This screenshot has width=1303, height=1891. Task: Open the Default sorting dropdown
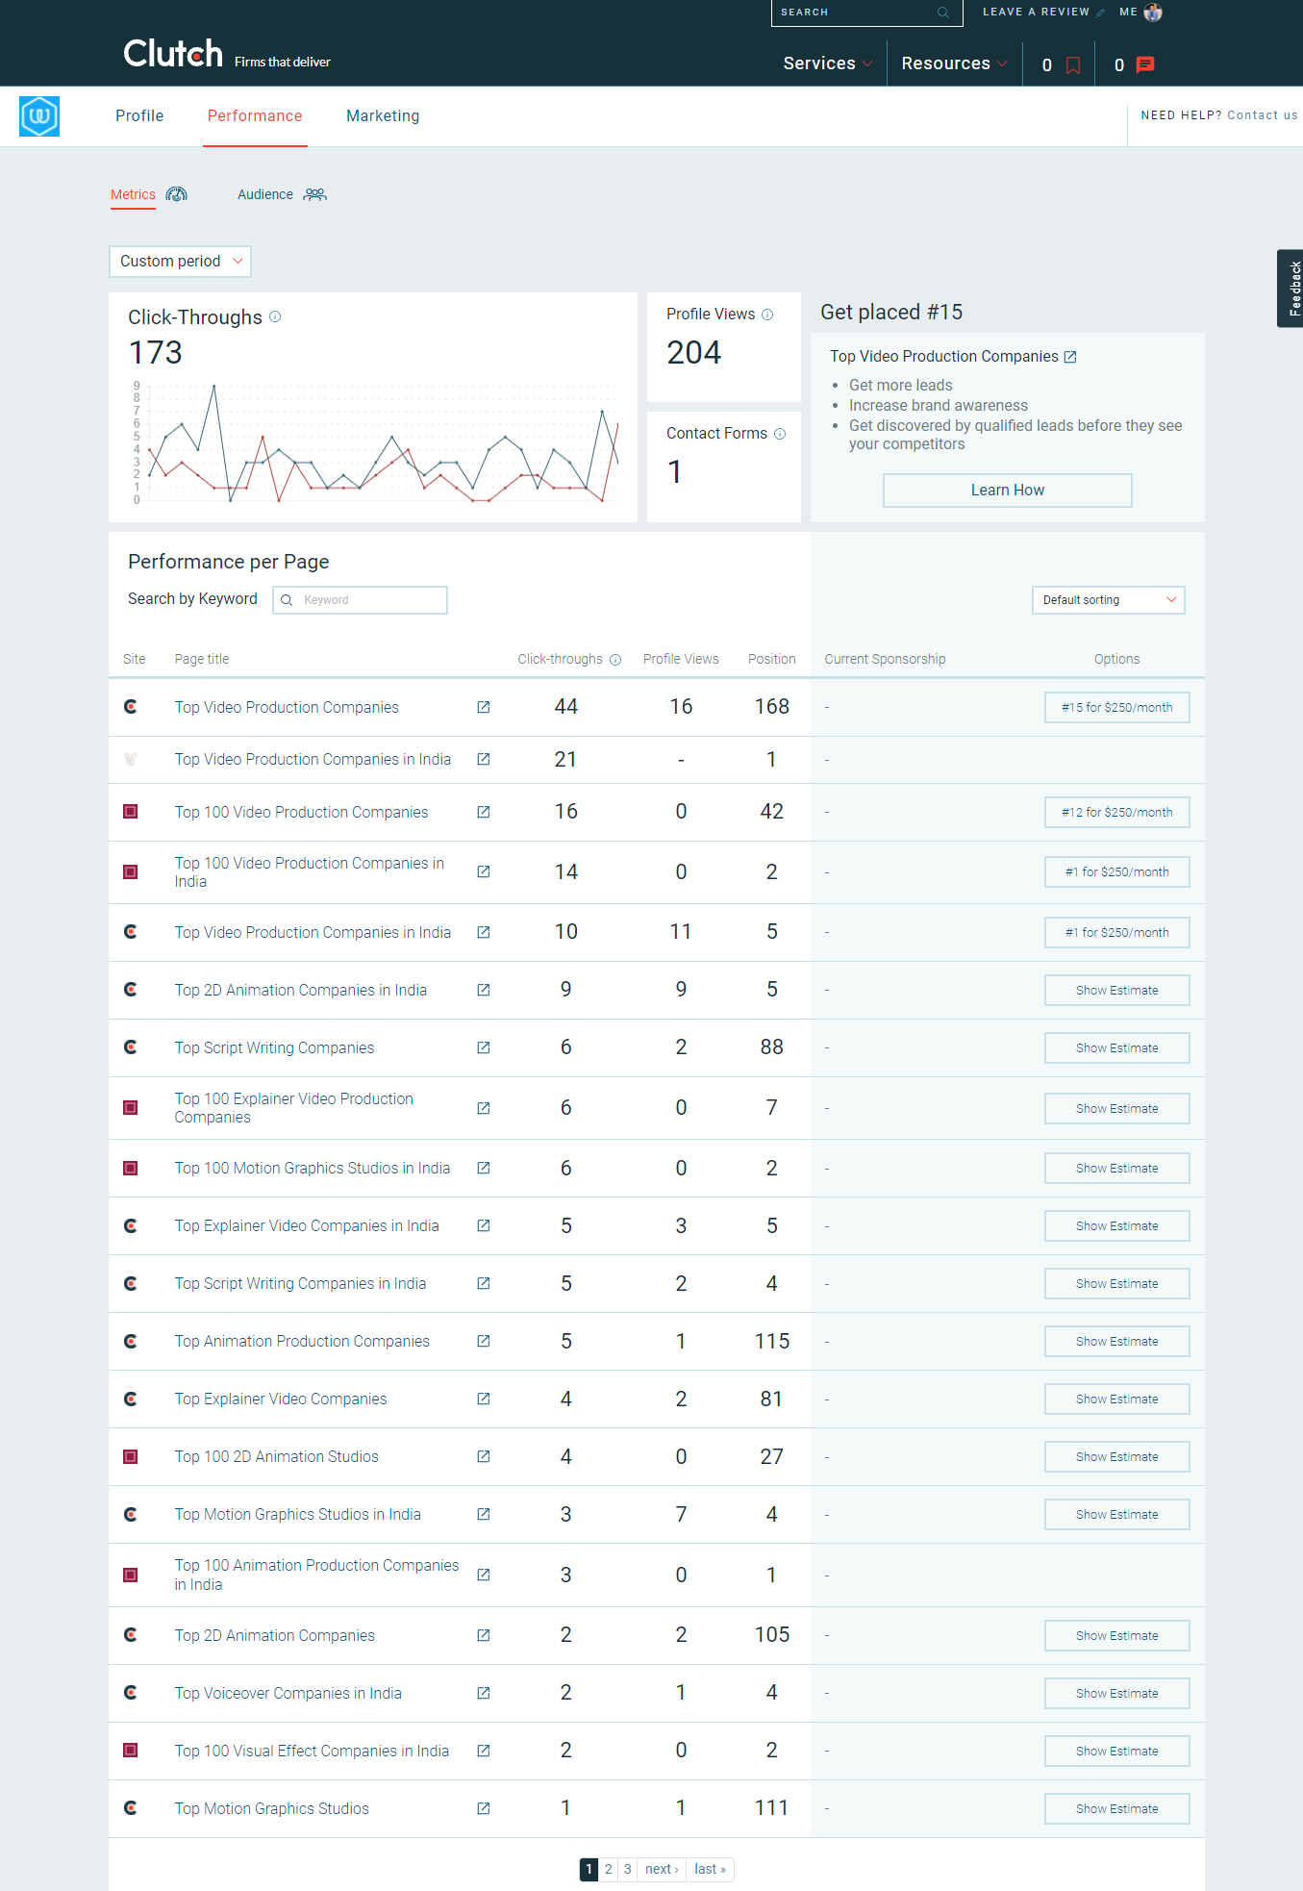pyautogui.click(x=1108, y=600)
